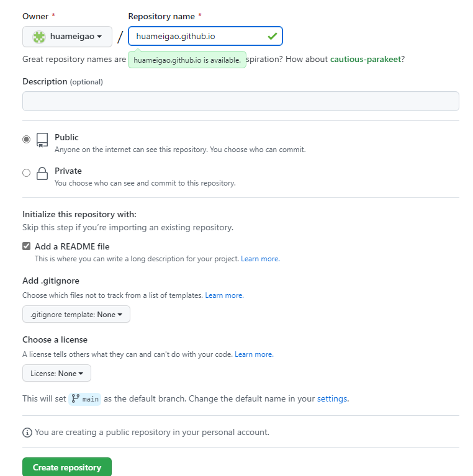Click the git branch icon beside main

pyautogui.click(x=76, y=398)
